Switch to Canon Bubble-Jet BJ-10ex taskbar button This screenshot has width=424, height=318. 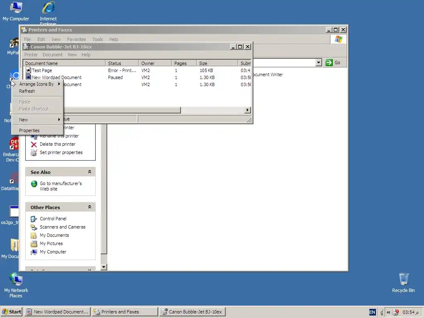[x=192, y=312]
